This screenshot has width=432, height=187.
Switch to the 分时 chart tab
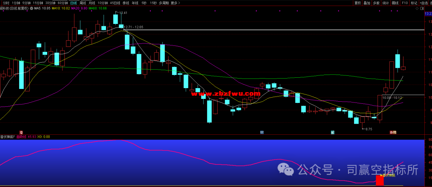(6, 3)
